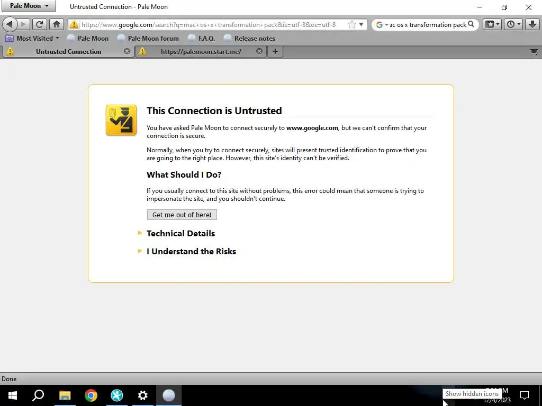
Task: Open File Explorer from the taskbar
Action: click(65, 395)
